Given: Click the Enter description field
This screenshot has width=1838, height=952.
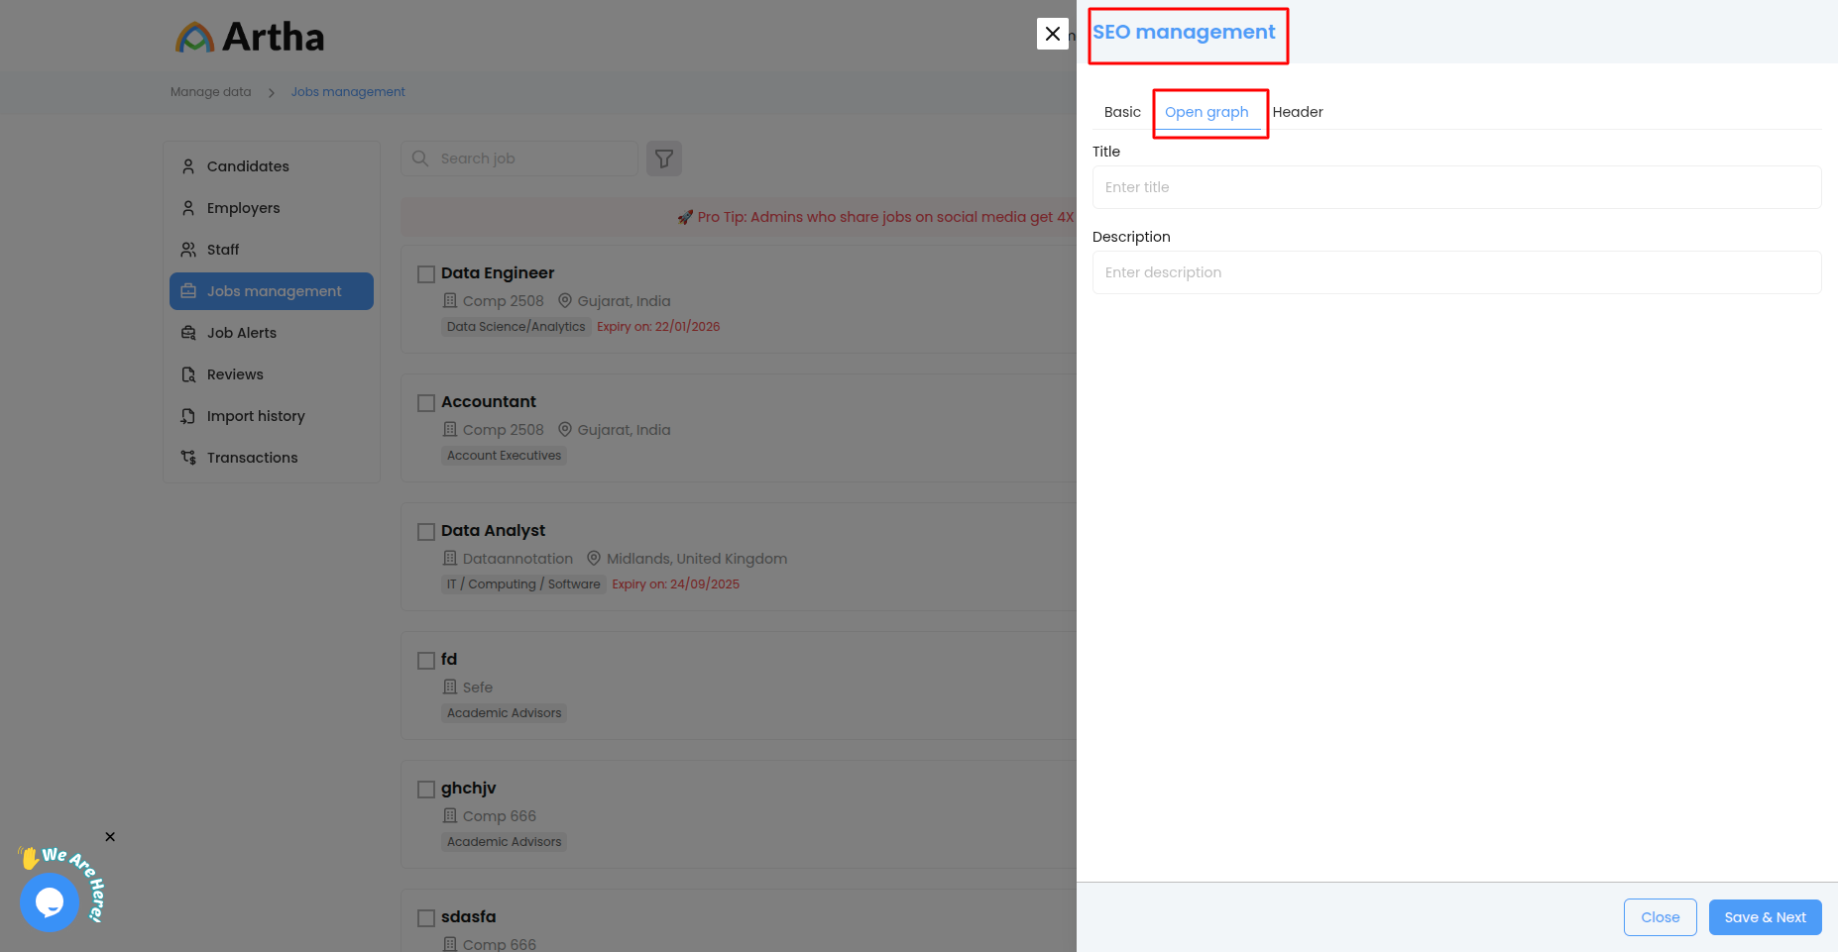Looking at the screenshot, I should [1456, 272].
